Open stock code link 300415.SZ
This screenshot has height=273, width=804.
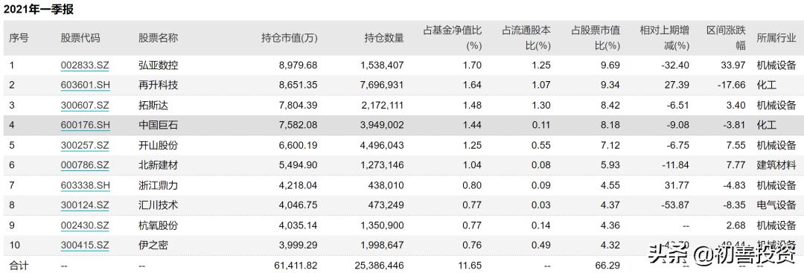click(85, 245)
